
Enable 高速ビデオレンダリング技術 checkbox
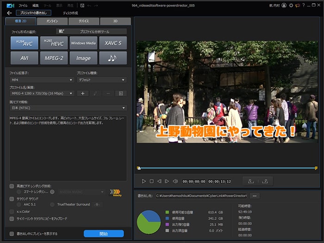[x=12, y=186]
